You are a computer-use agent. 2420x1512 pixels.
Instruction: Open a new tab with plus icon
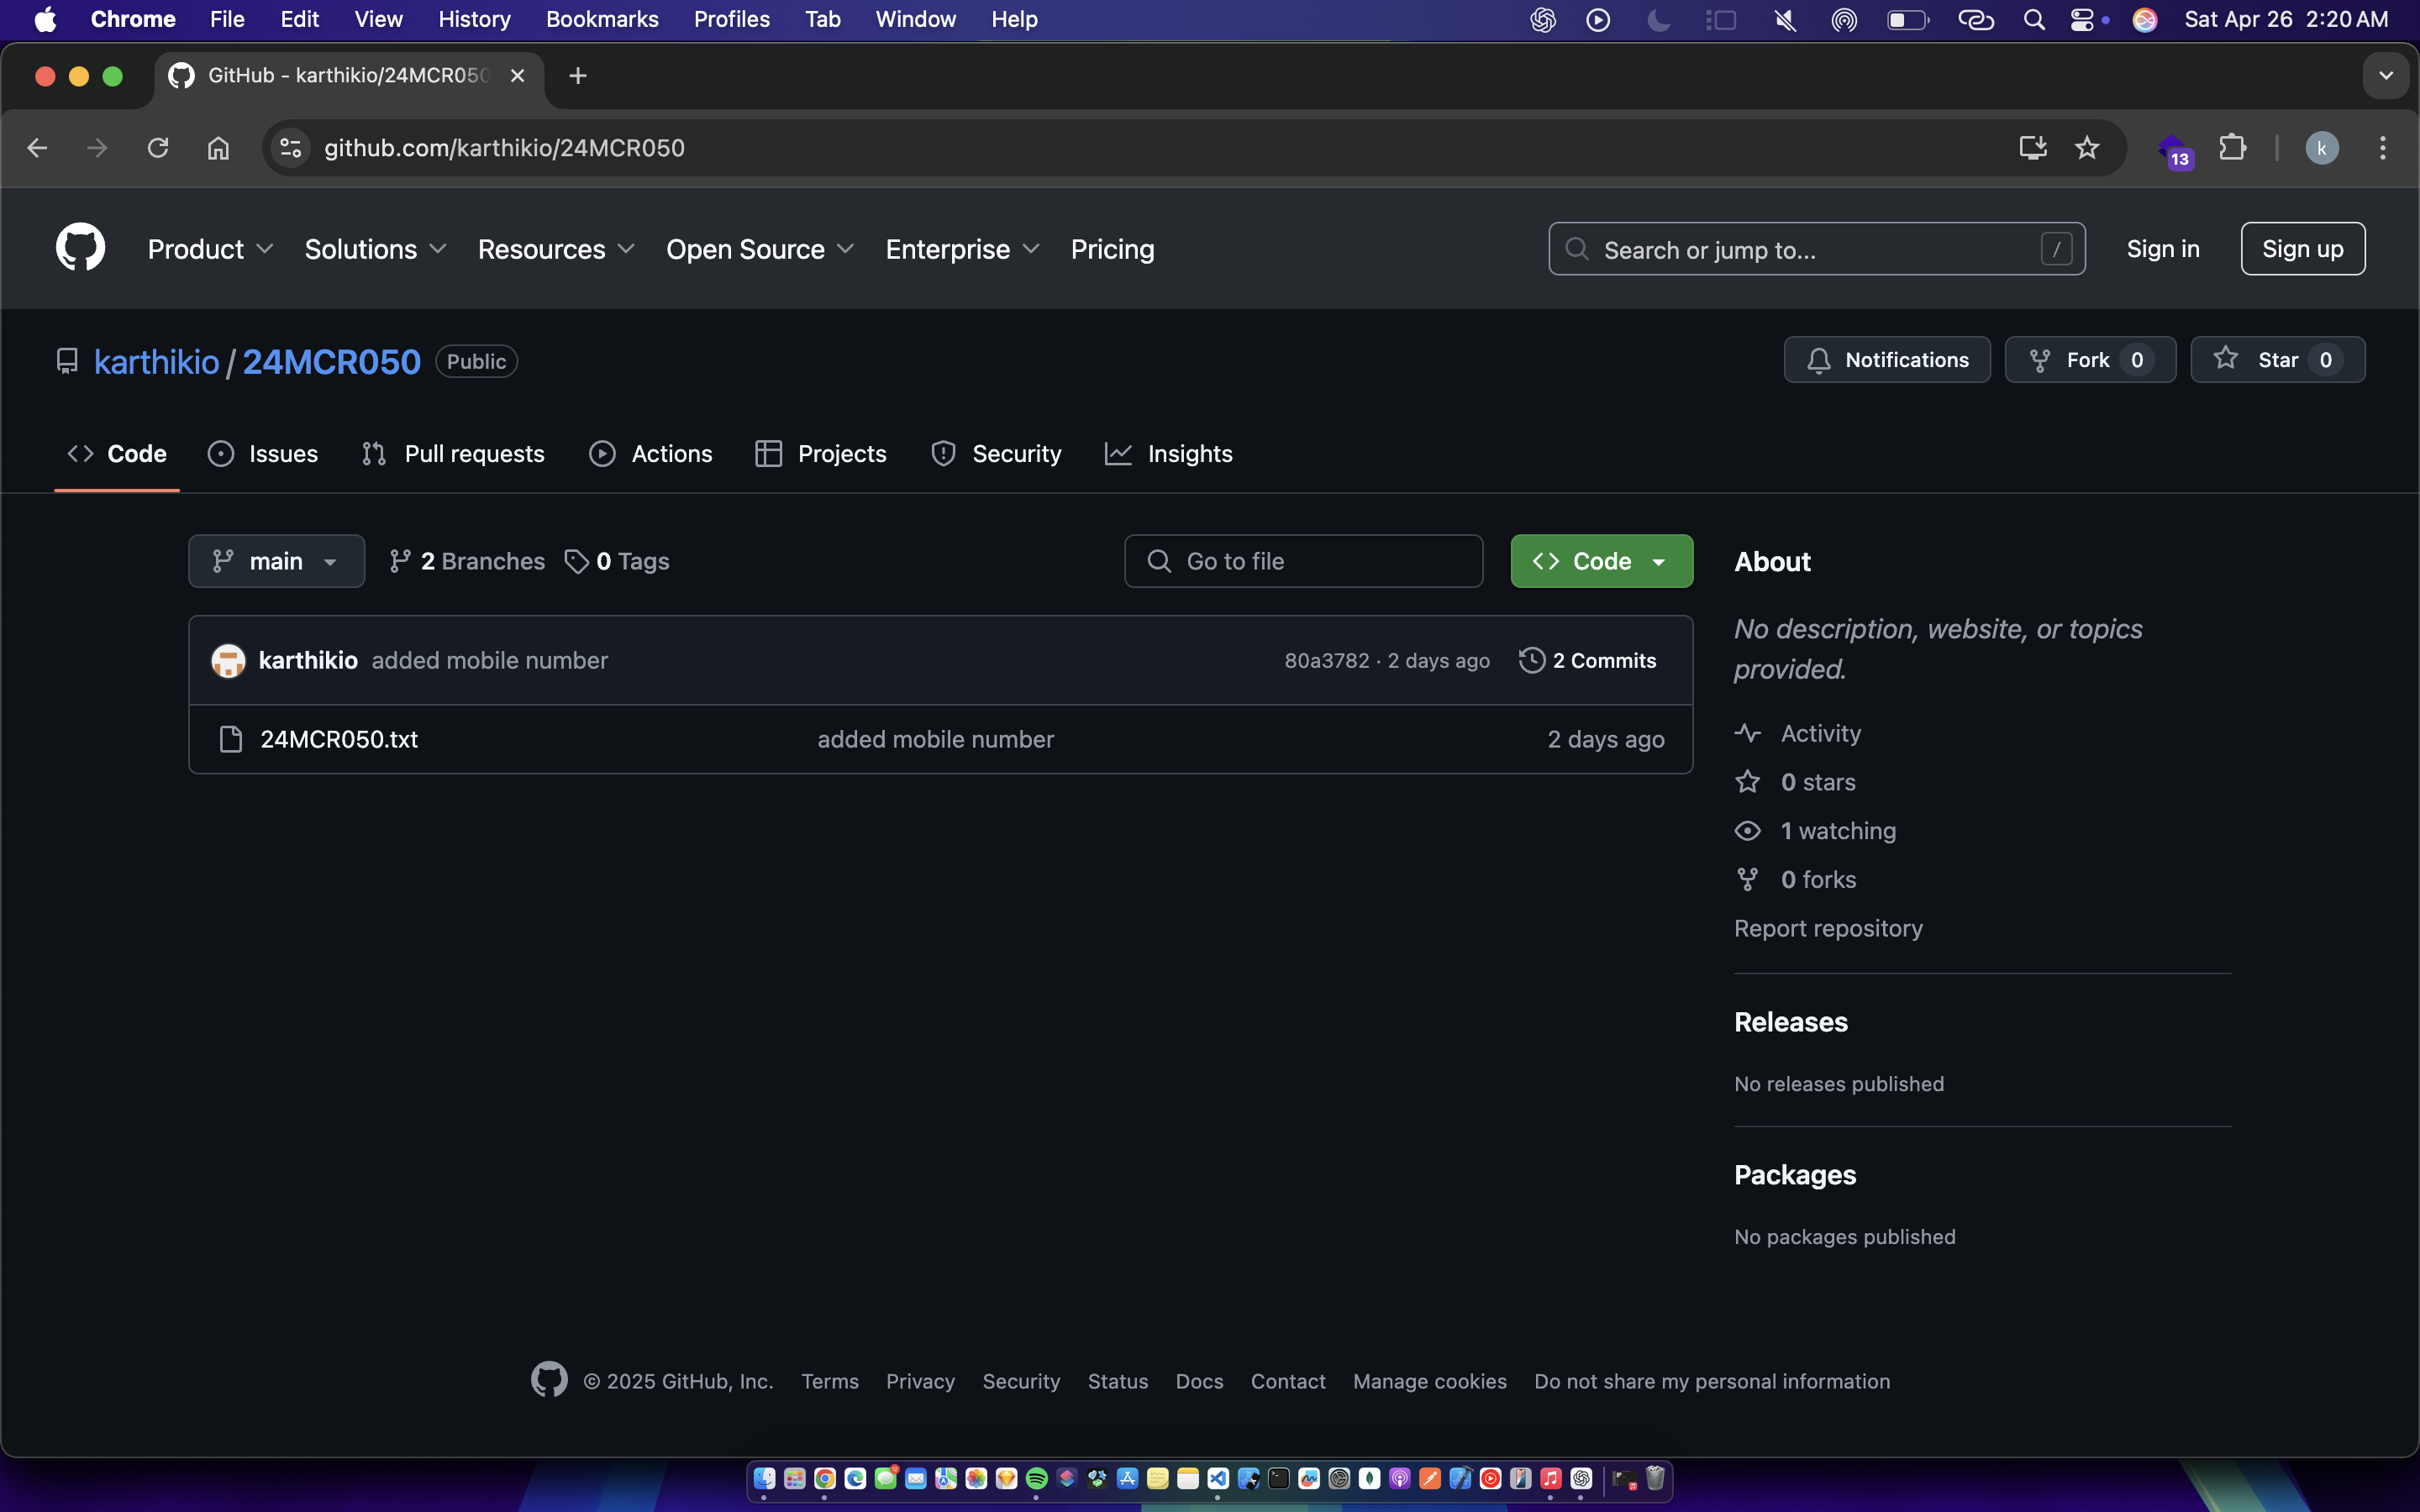tap(578, 76)
